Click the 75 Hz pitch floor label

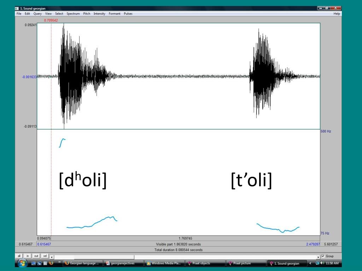(325, 233)
